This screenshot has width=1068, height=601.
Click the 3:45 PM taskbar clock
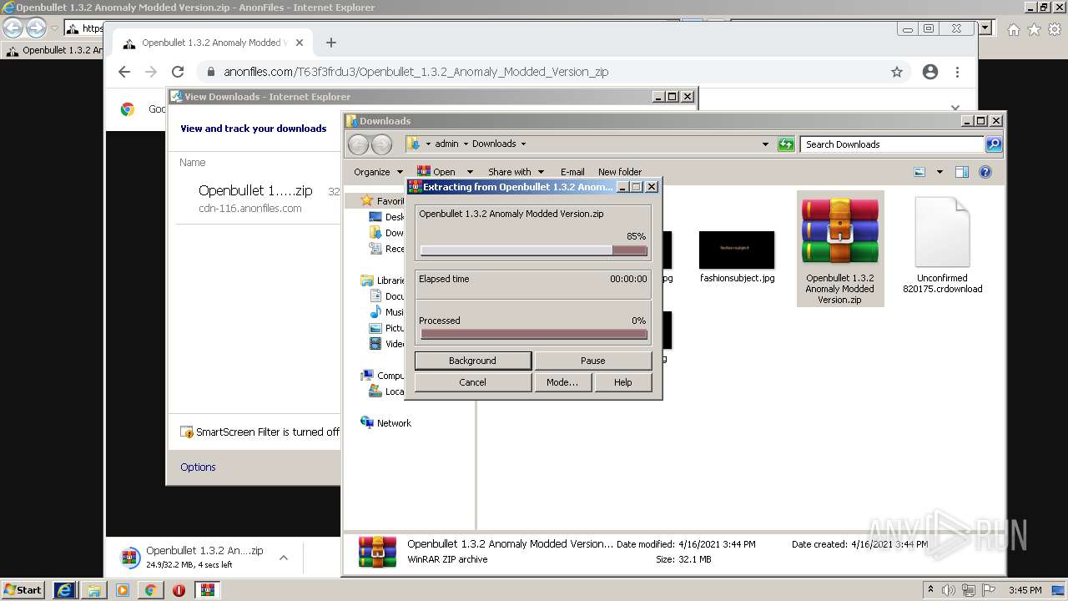coord(1025,590)
